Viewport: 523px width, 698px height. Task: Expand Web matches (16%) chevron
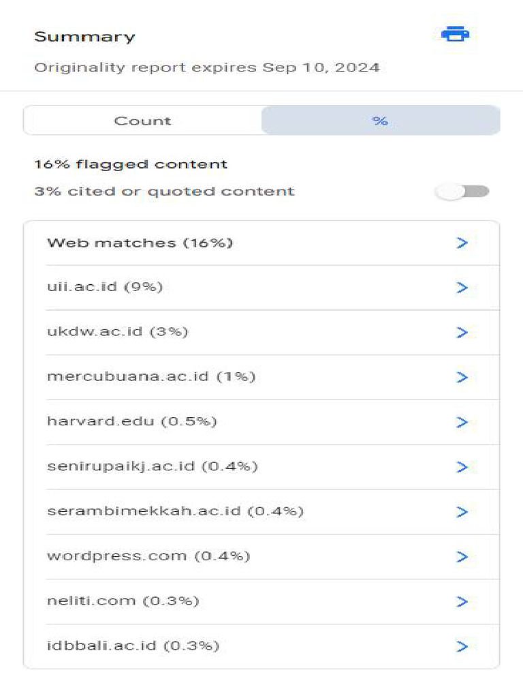point(462,243)
